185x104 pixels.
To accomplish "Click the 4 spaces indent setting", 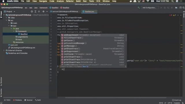I will pos(177,103).
